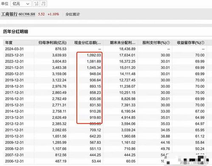The width and height of the screenshot is (212, 166).
Task: Click undistributed profit value 12,727.45
Action: pos(127,80)
